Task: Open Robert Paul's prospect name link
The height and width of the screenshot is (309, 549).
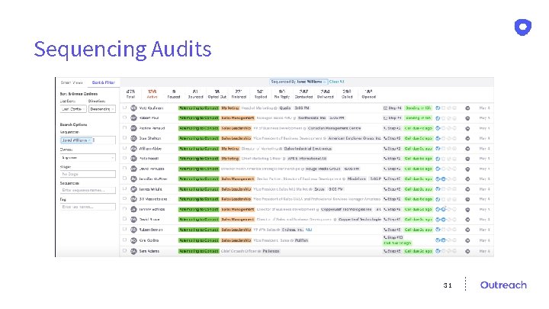Action: [149, 118]
